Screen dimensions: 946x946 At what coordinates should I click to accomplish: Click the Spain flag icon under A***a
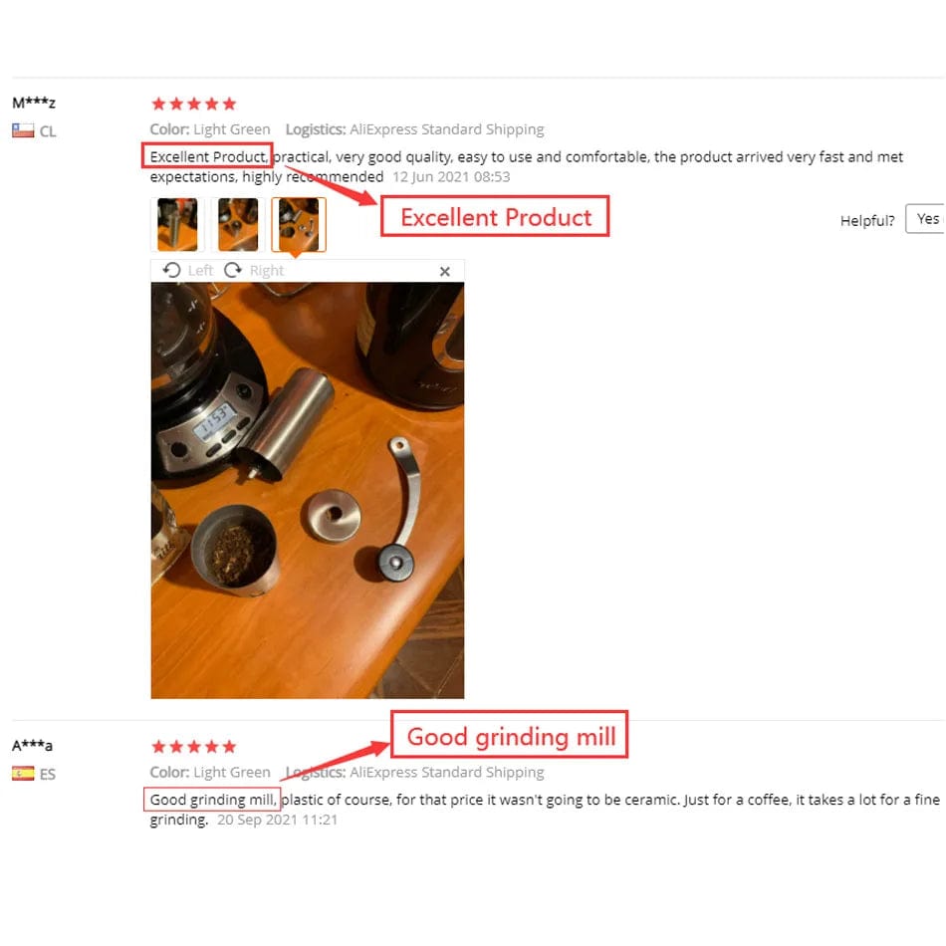click(x=23, y=773)
